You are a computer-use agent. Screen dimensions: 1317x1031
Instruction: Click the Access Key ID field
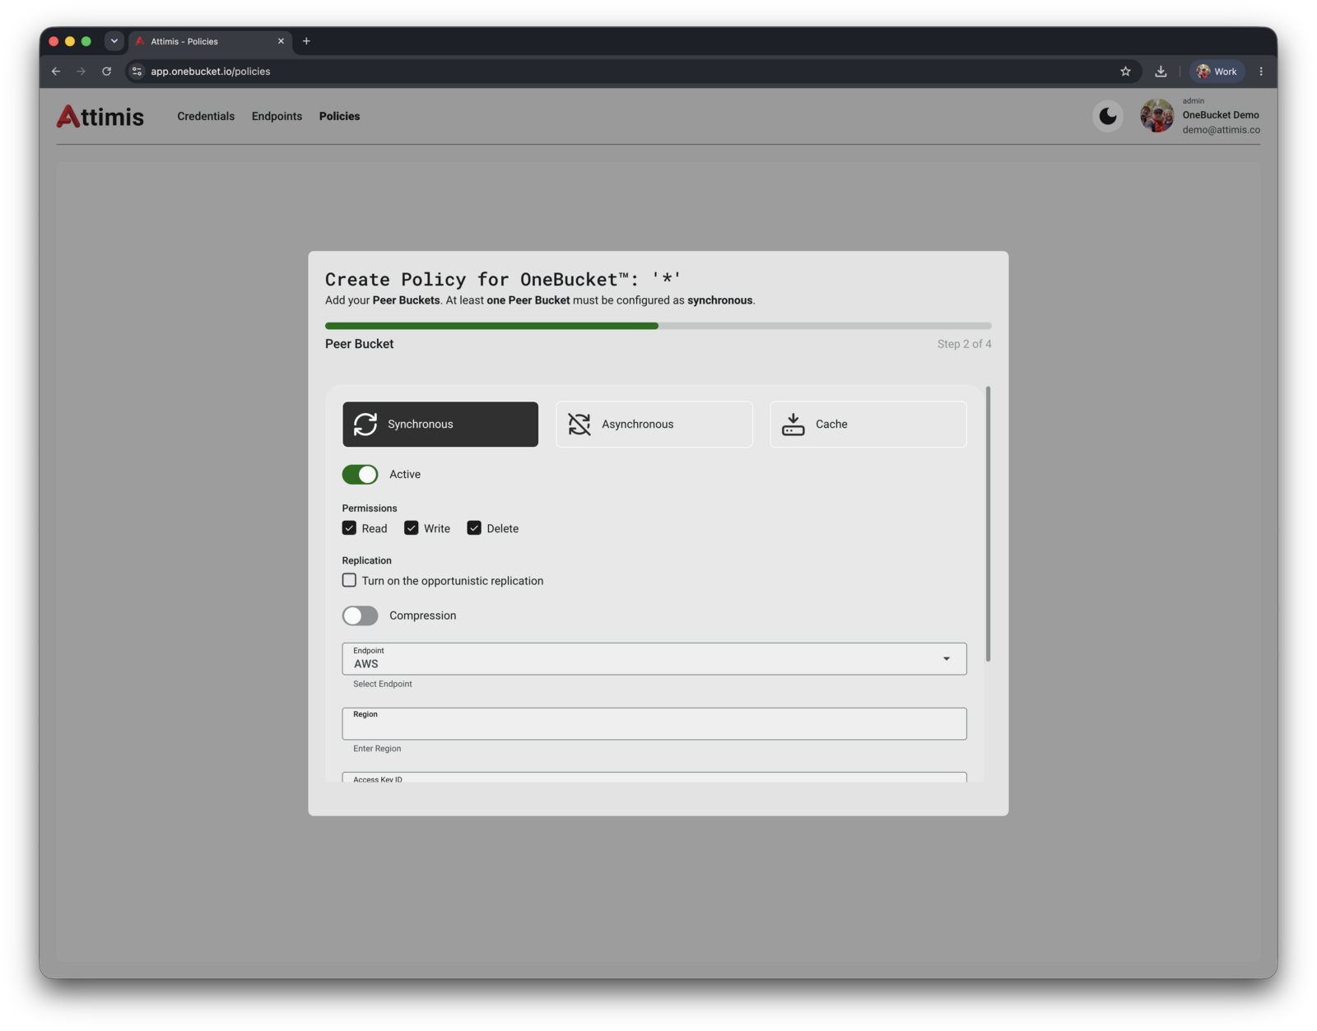(654, 778)
